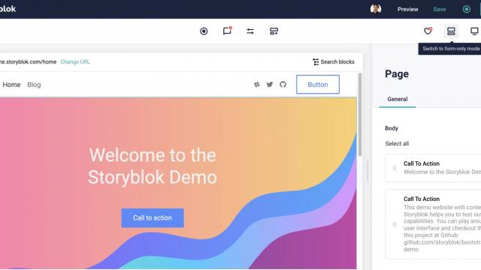The image size is (481, 270).
Task: Click the 'Welcome to the Storyblok Demo' headline
Action: pyautogui.click(x=153, y=166)
